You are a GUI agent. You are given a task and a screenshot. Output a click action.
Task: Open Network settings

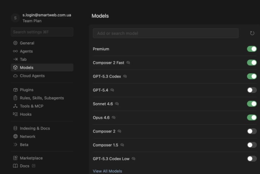click(42, 136)
